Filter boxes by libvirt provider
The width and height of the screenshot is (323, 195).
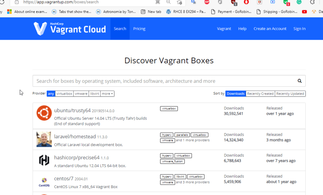tap(95, 94)
